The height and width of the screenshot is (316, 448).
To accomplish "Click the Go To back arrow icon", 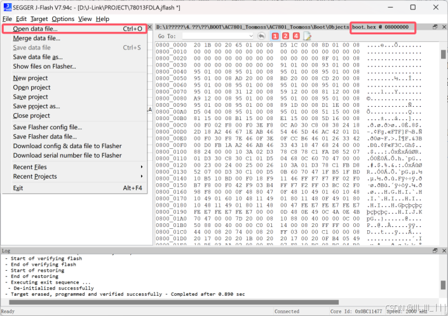I will pos(261,36).
